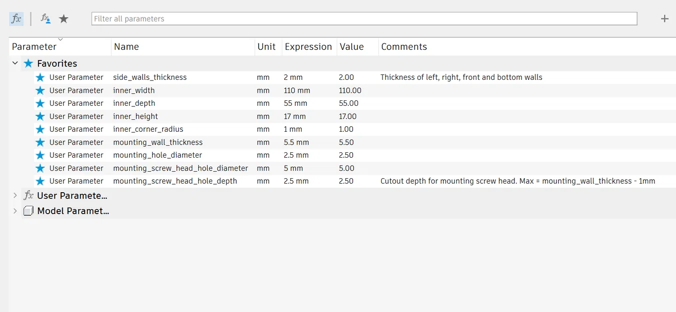Toggle favorite star for inner_width
Screen dimensions: 676x312
[x=41, y=90]
